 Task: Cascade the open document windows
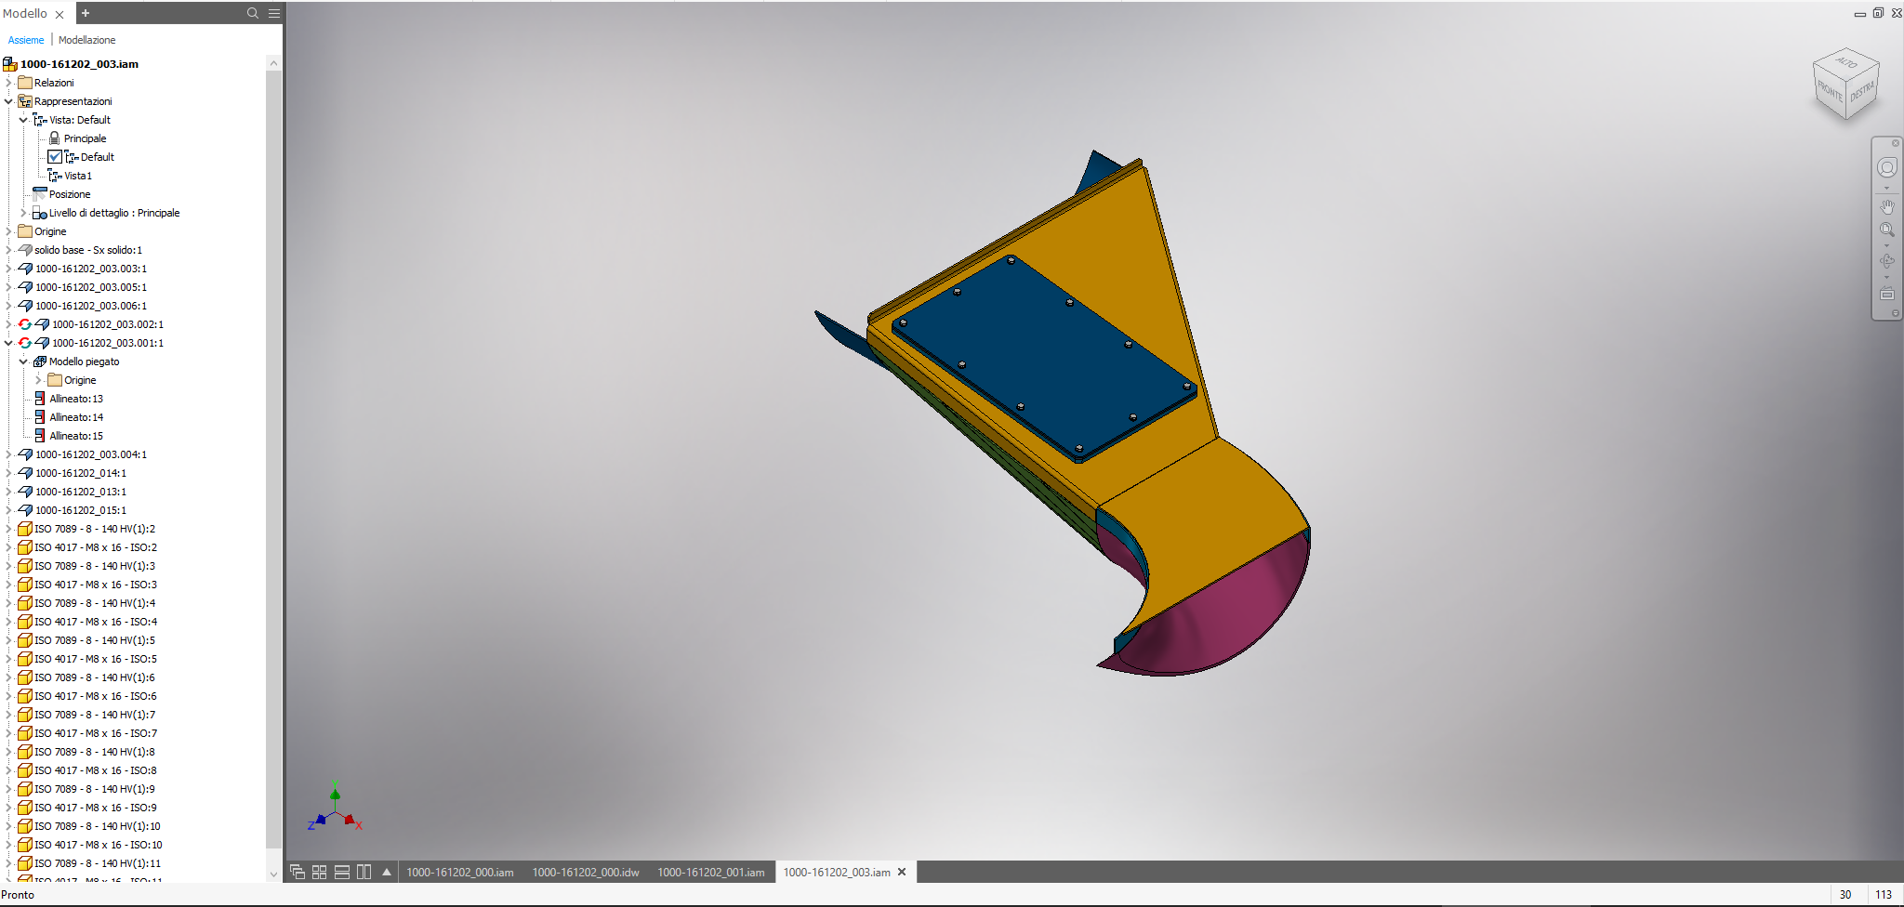point(297,872)
